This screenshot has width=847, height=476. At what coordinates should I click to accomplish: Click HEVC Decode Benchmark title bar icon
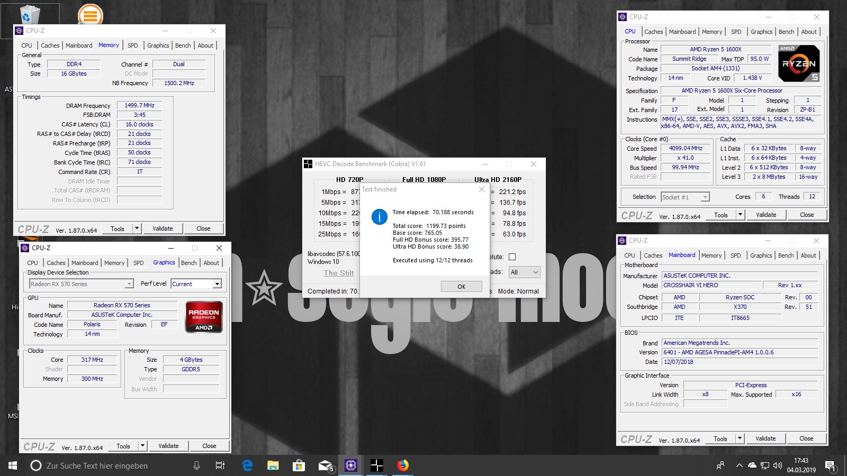(x=308, y=164)
